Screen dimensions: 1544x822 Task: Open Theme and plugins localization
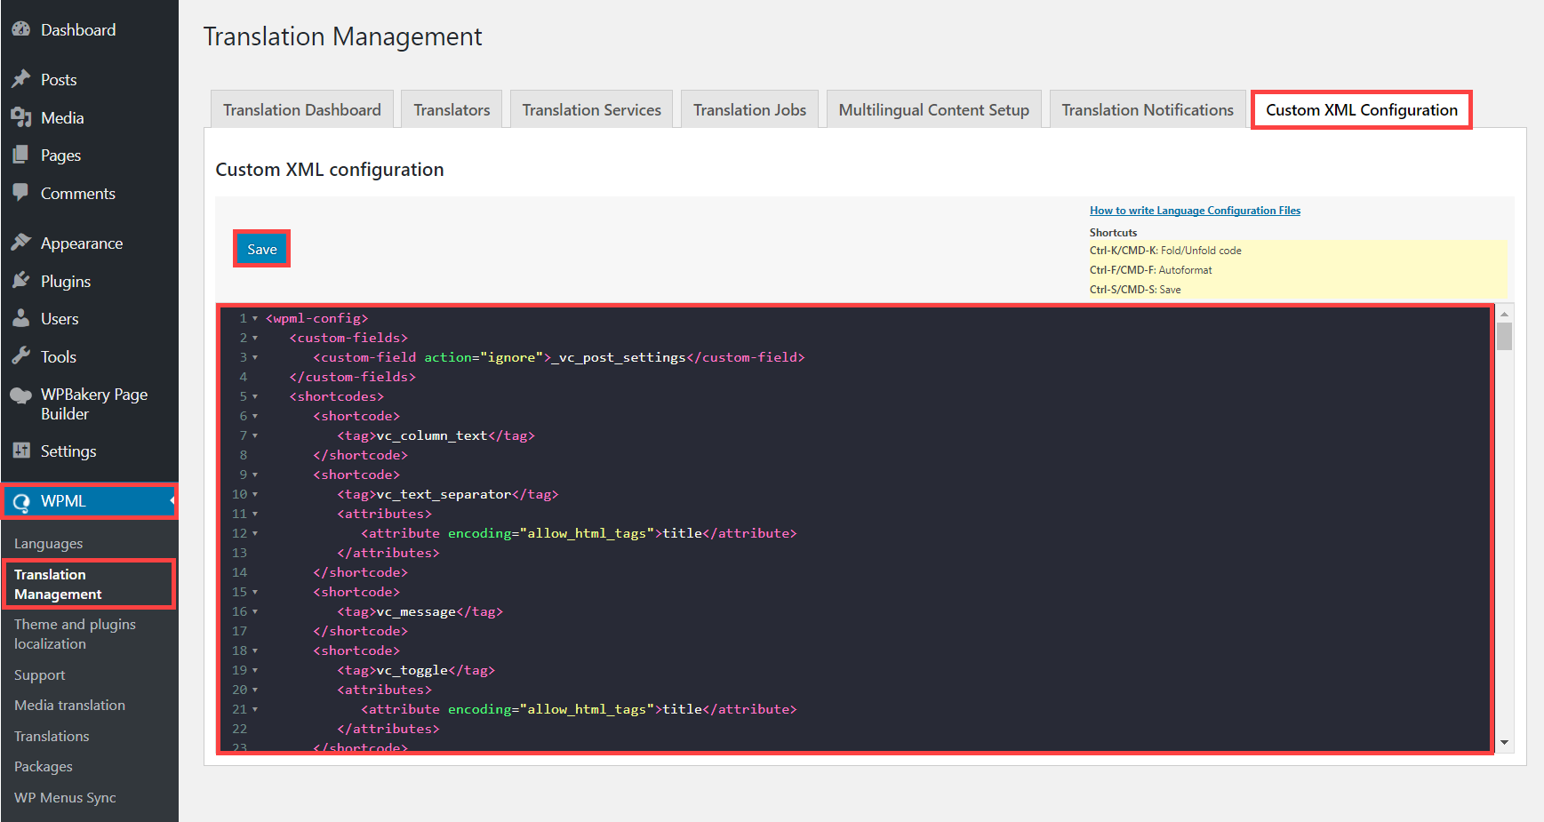75,634
